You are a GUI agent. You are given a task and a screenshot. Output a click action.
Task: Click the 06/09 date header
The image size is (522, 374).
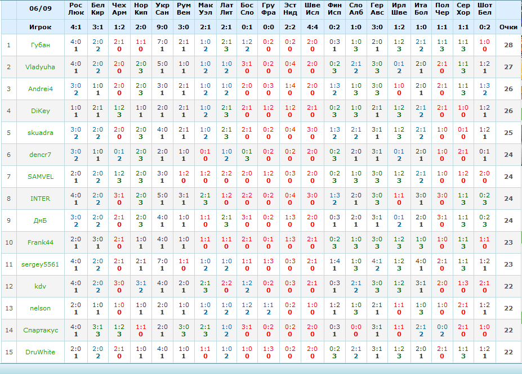pos(41,8)
